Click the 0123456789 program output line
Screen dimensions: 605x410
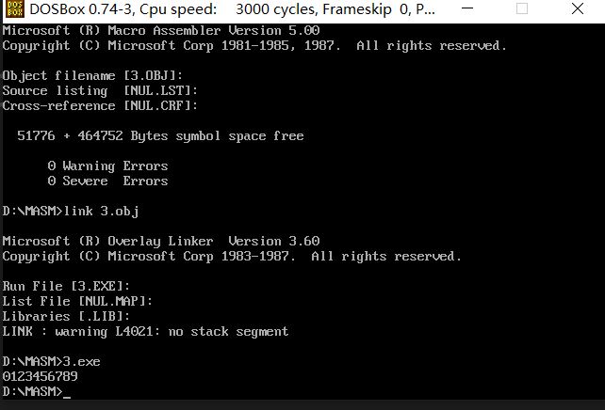(x=41, y=376)
